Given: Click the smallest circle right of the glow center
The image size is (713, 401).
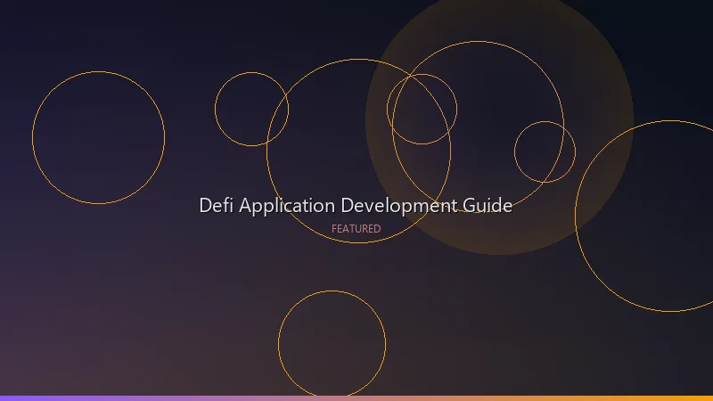Looking at the screenshot, I should [x=545, y=151].
